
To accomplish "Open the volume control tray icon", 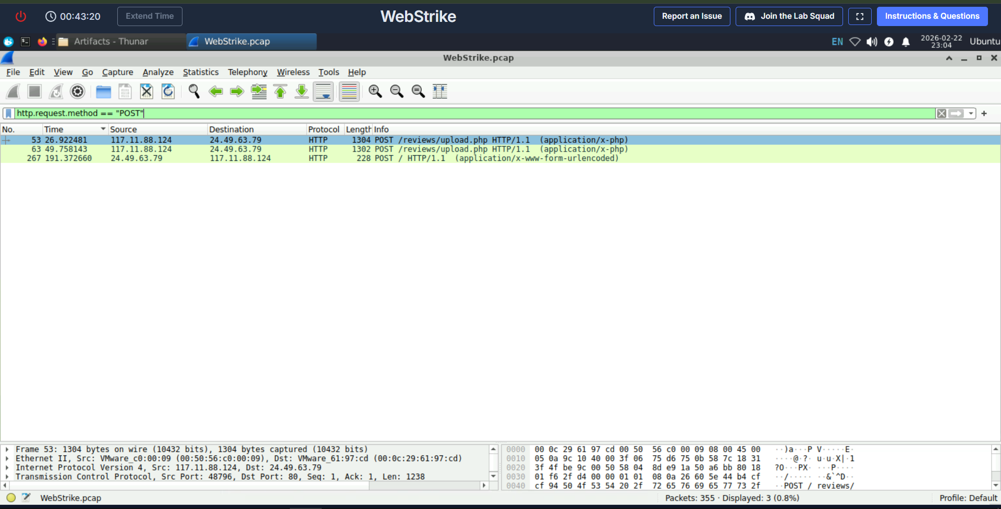I will point(872,42).
